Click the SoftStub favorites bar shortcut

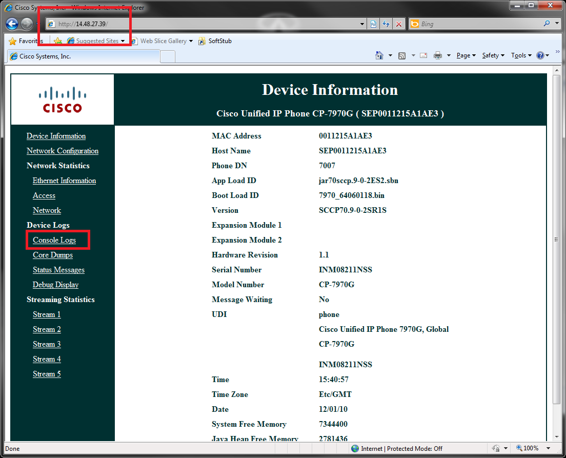click(x=215, y=41)
